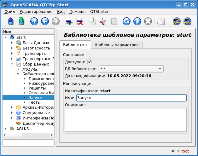Click the status bar down-arrow indicator
This screenshot has height=156, width=198.
(173, 151)
